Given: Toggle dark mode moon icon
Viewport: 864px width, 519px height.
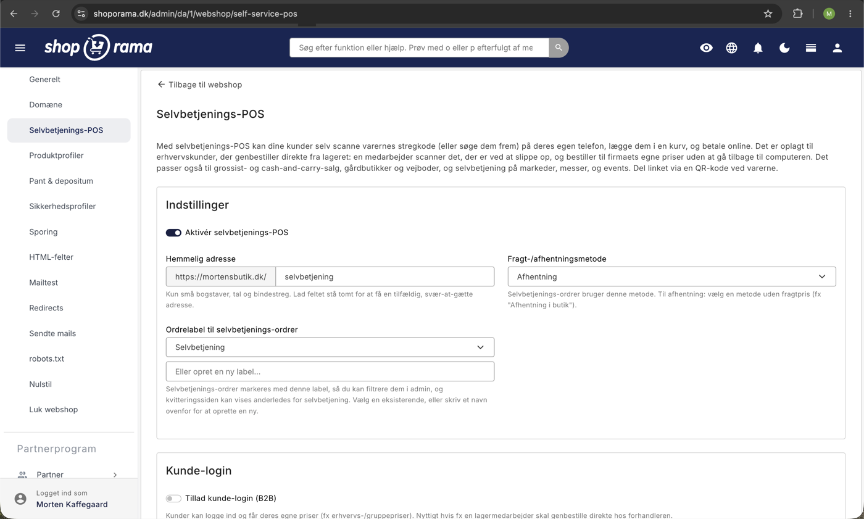Looking at the screenshot, I should click(784, 48).
